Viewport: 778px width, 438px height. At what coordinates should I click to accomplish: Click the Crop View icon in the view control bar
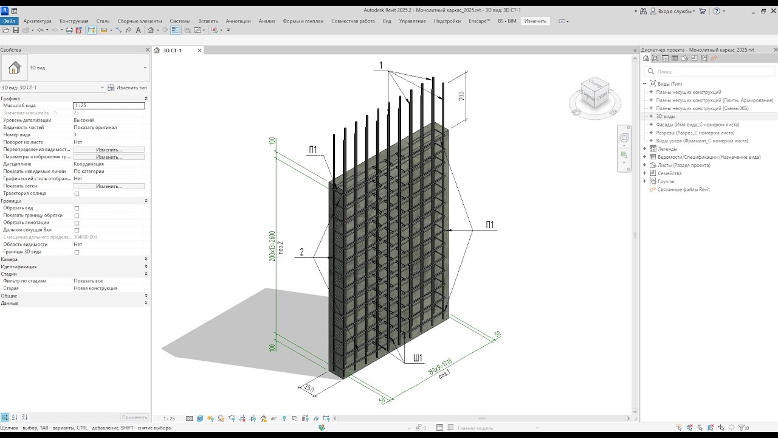pos(242,419)
